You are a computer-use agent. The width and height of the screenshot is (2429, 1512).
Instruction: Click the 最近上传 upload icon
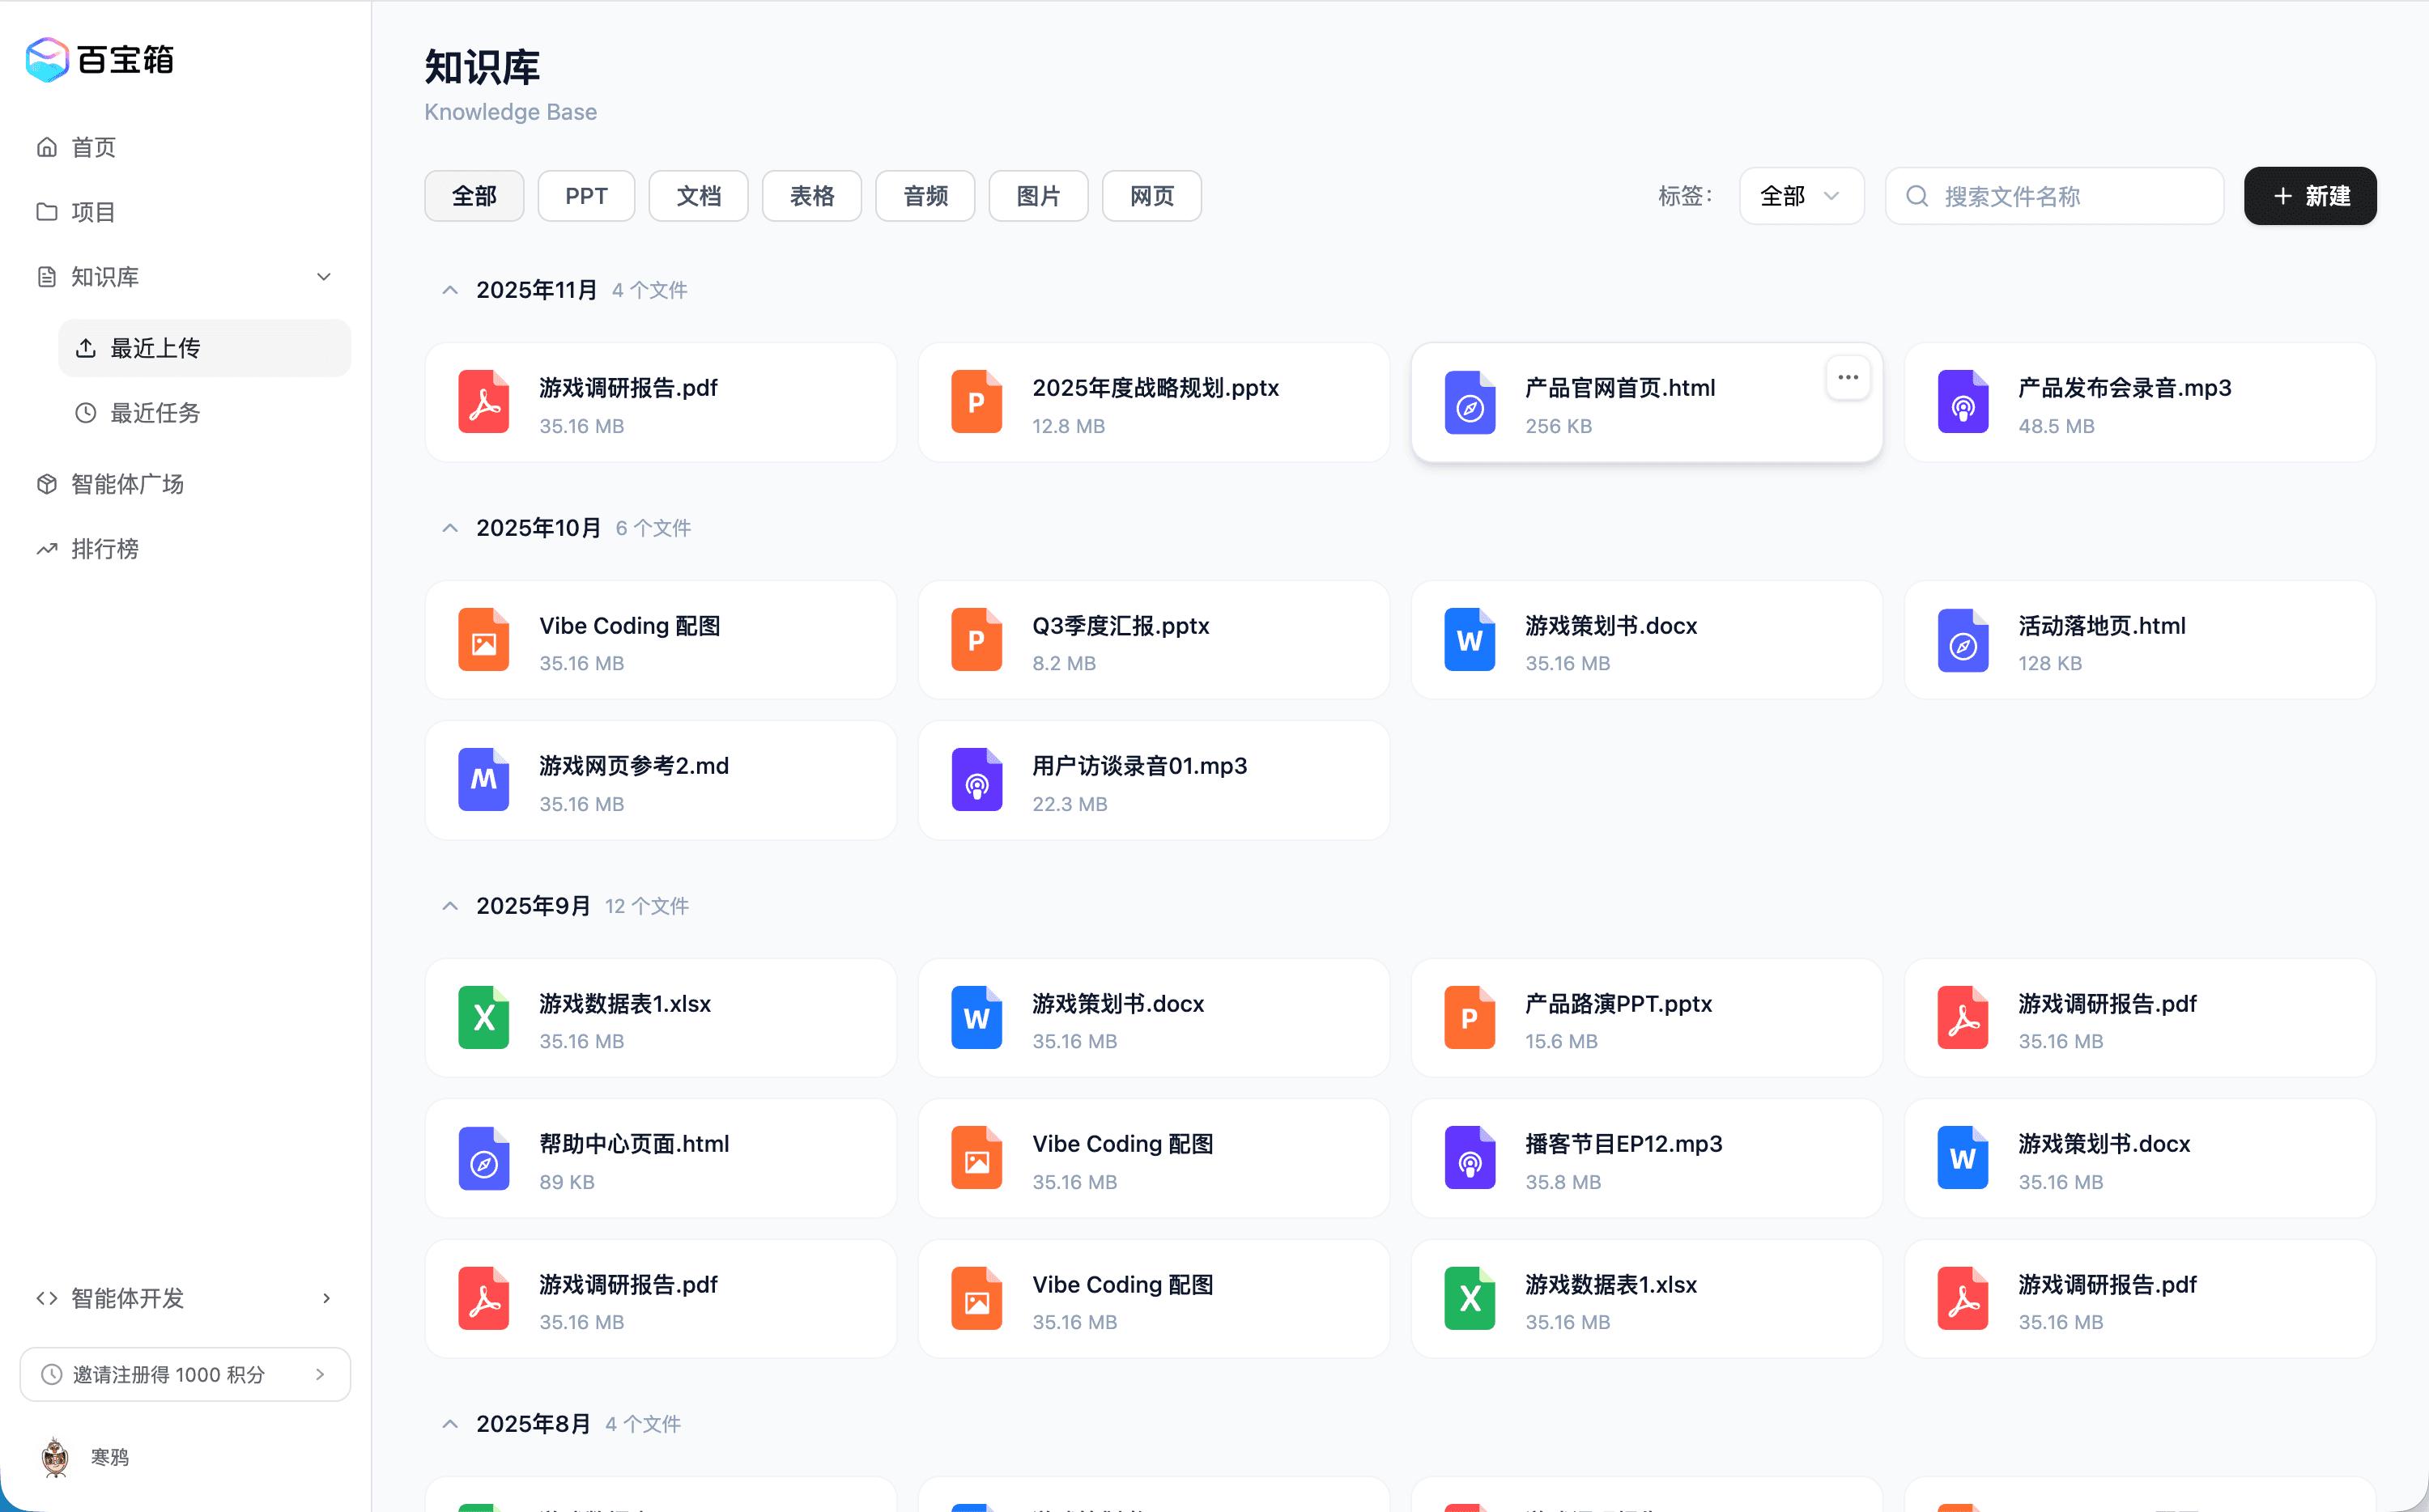(86, 347)
